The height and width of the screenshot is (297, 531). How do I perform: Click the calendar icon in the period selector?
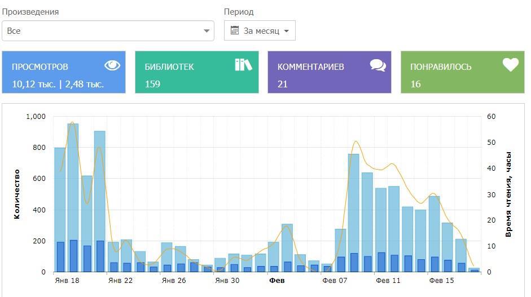pyautogui.click(x=235, y=31)
